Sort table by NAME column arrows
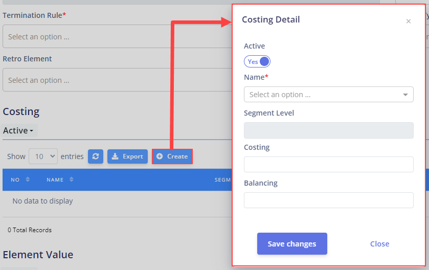The width and height of the screenshot is (429, 270). pos(72,179)
